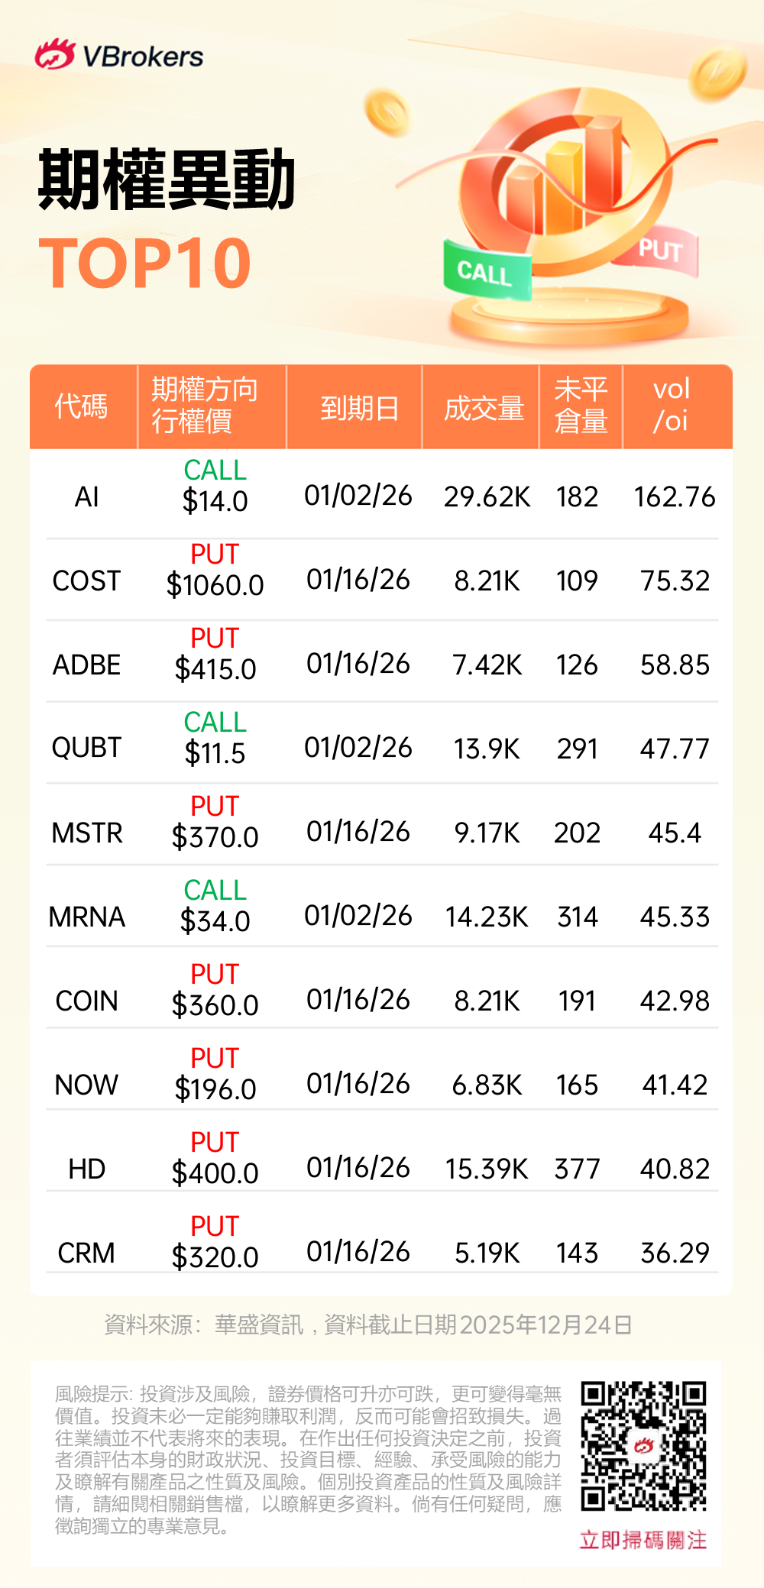The height and width of the screenshot is (1588, 764).
Task: Click the QR code image
Action: tap(643, 1445)
